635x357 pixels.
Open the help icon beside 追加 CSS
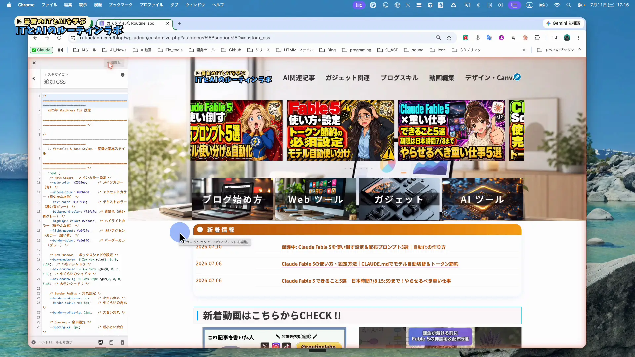pyautogui.click(x=123, y=75)
